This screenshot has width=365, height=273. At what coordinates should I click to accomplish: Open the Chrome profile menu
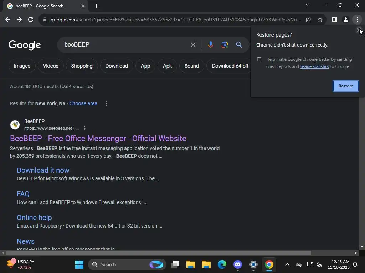coord(346,20)
